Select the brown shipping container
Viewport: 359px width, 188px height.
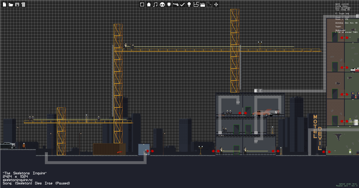pyautogui.click(x=109, y=149)
